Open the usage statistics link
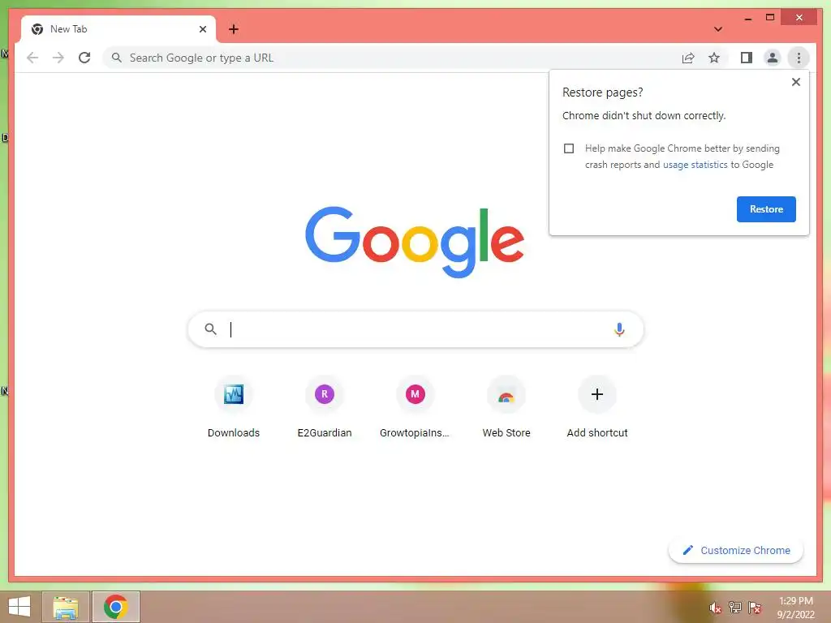 coord(695,165)
